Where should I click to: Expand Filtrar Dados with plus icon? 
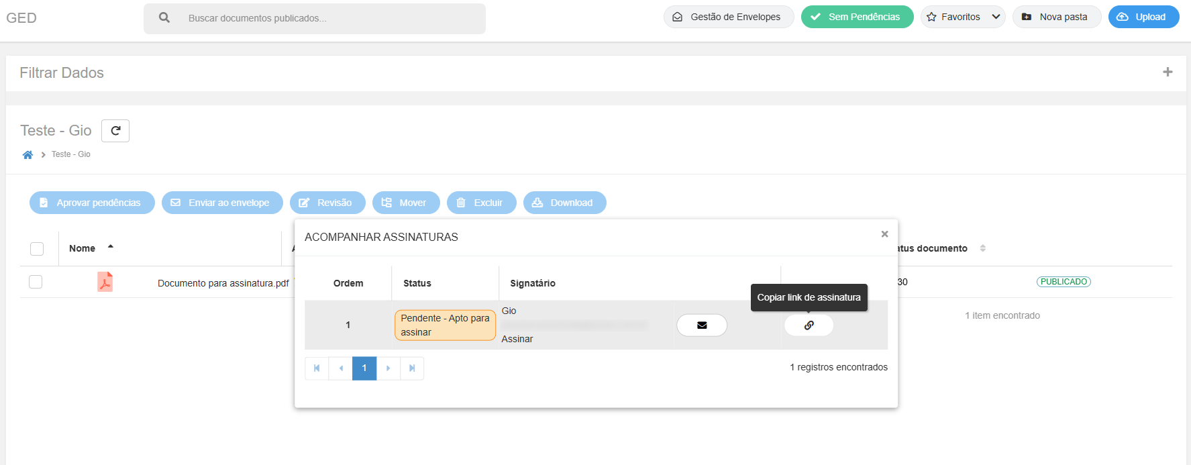coord(1168,72)
